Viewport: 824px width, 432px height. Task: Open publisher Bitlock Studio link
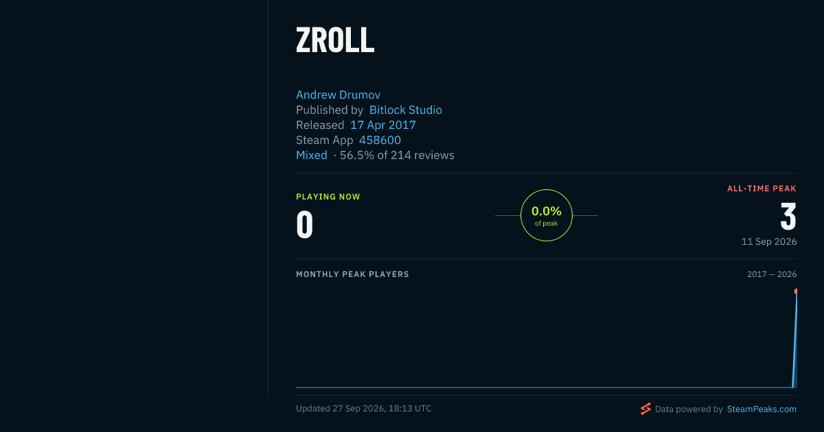(406, 110)
